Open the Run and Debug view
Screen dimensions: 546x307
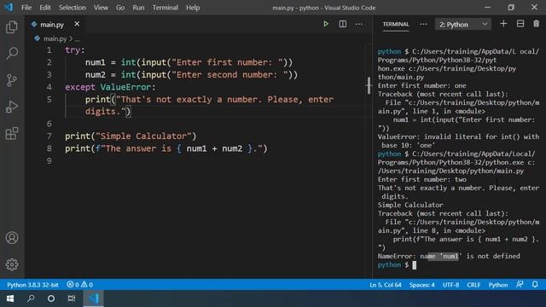click(x=12, y=107)
